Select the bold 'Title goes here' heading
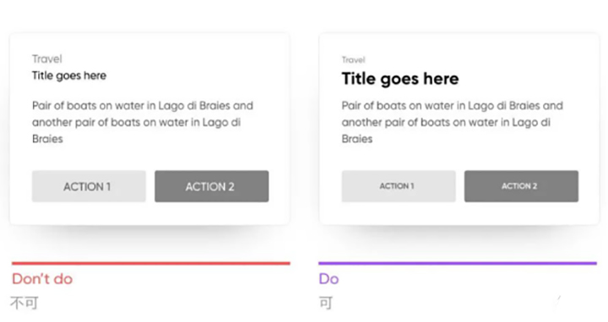 (400, 79)
